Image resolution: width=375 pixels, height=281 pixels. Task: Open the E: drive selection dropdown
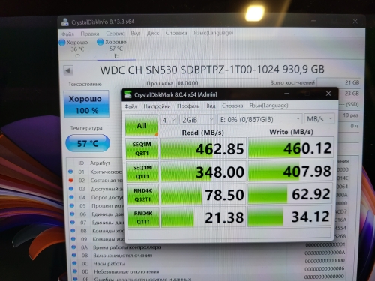[x=260, y=119]
